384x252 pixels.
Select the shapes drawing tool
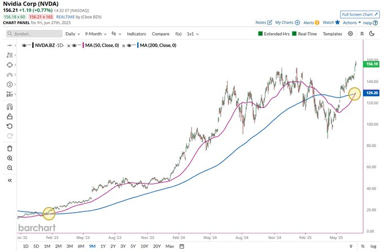[x=10, y=65]
